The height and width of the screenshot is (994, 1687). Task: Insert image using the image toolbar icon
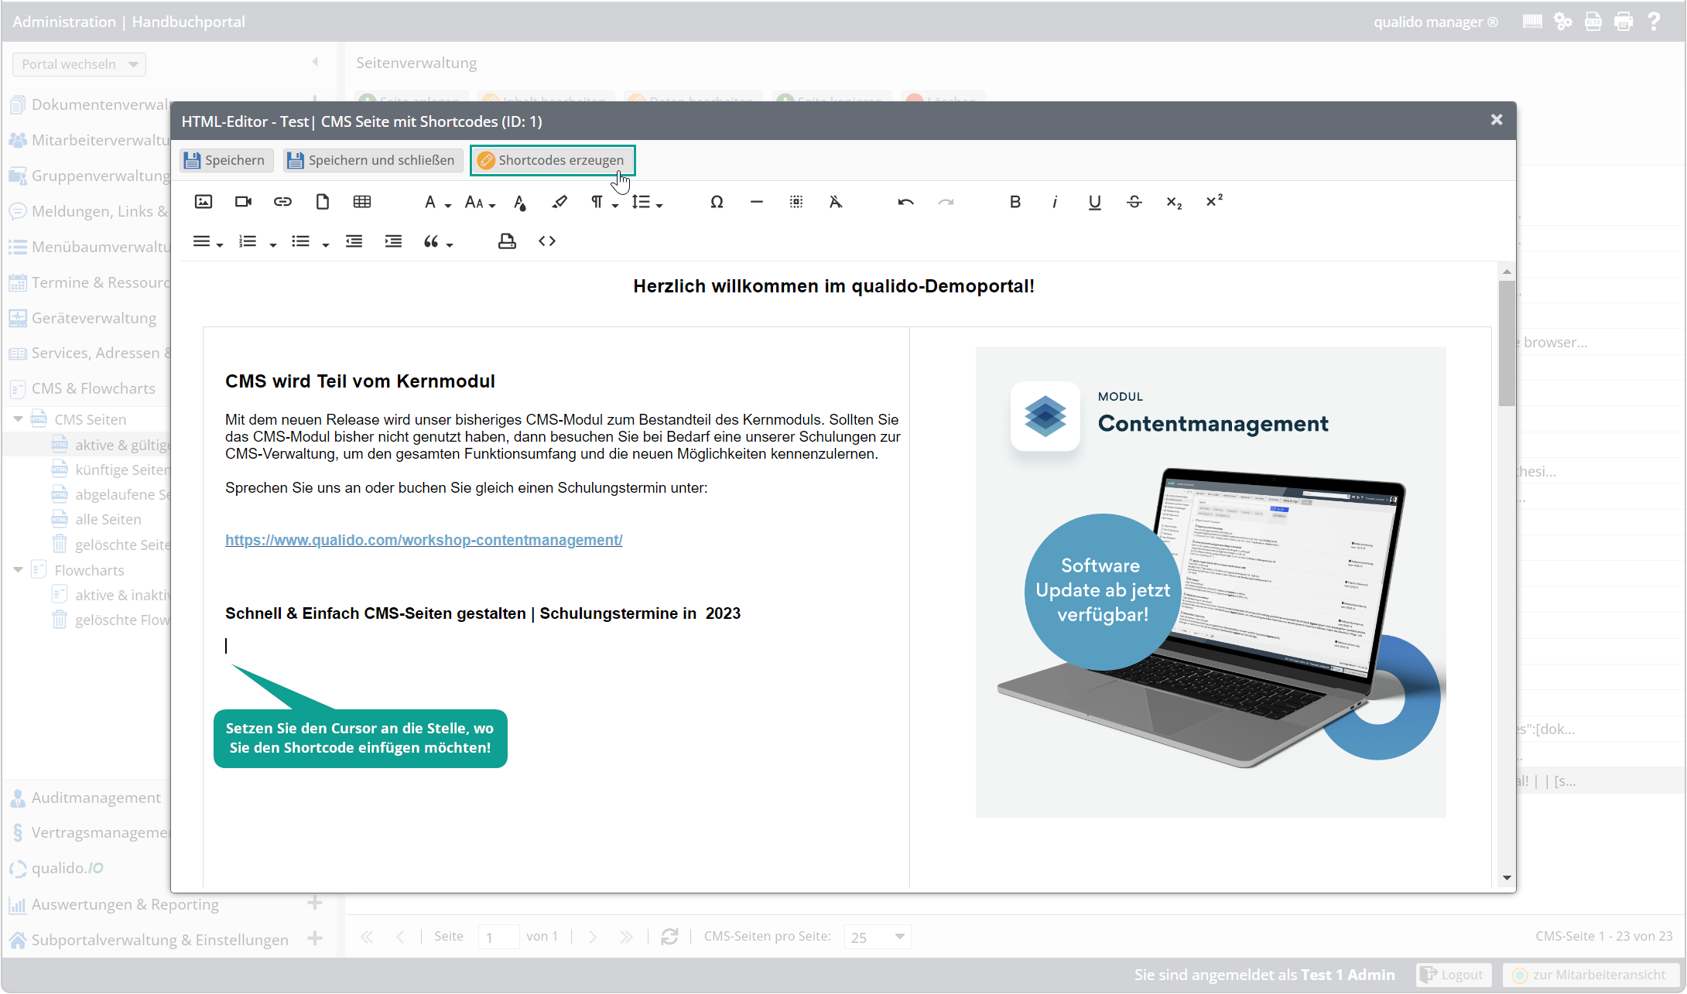click(x=204, y=202)
